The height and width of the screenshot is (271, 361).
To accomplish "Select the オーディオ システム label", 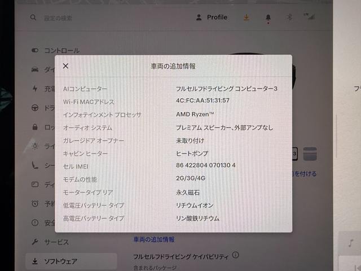I will tap(87, 128).
